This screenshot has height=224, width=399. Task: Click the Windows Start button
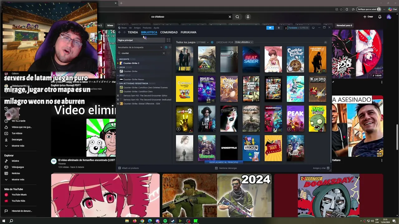[3, 221]
